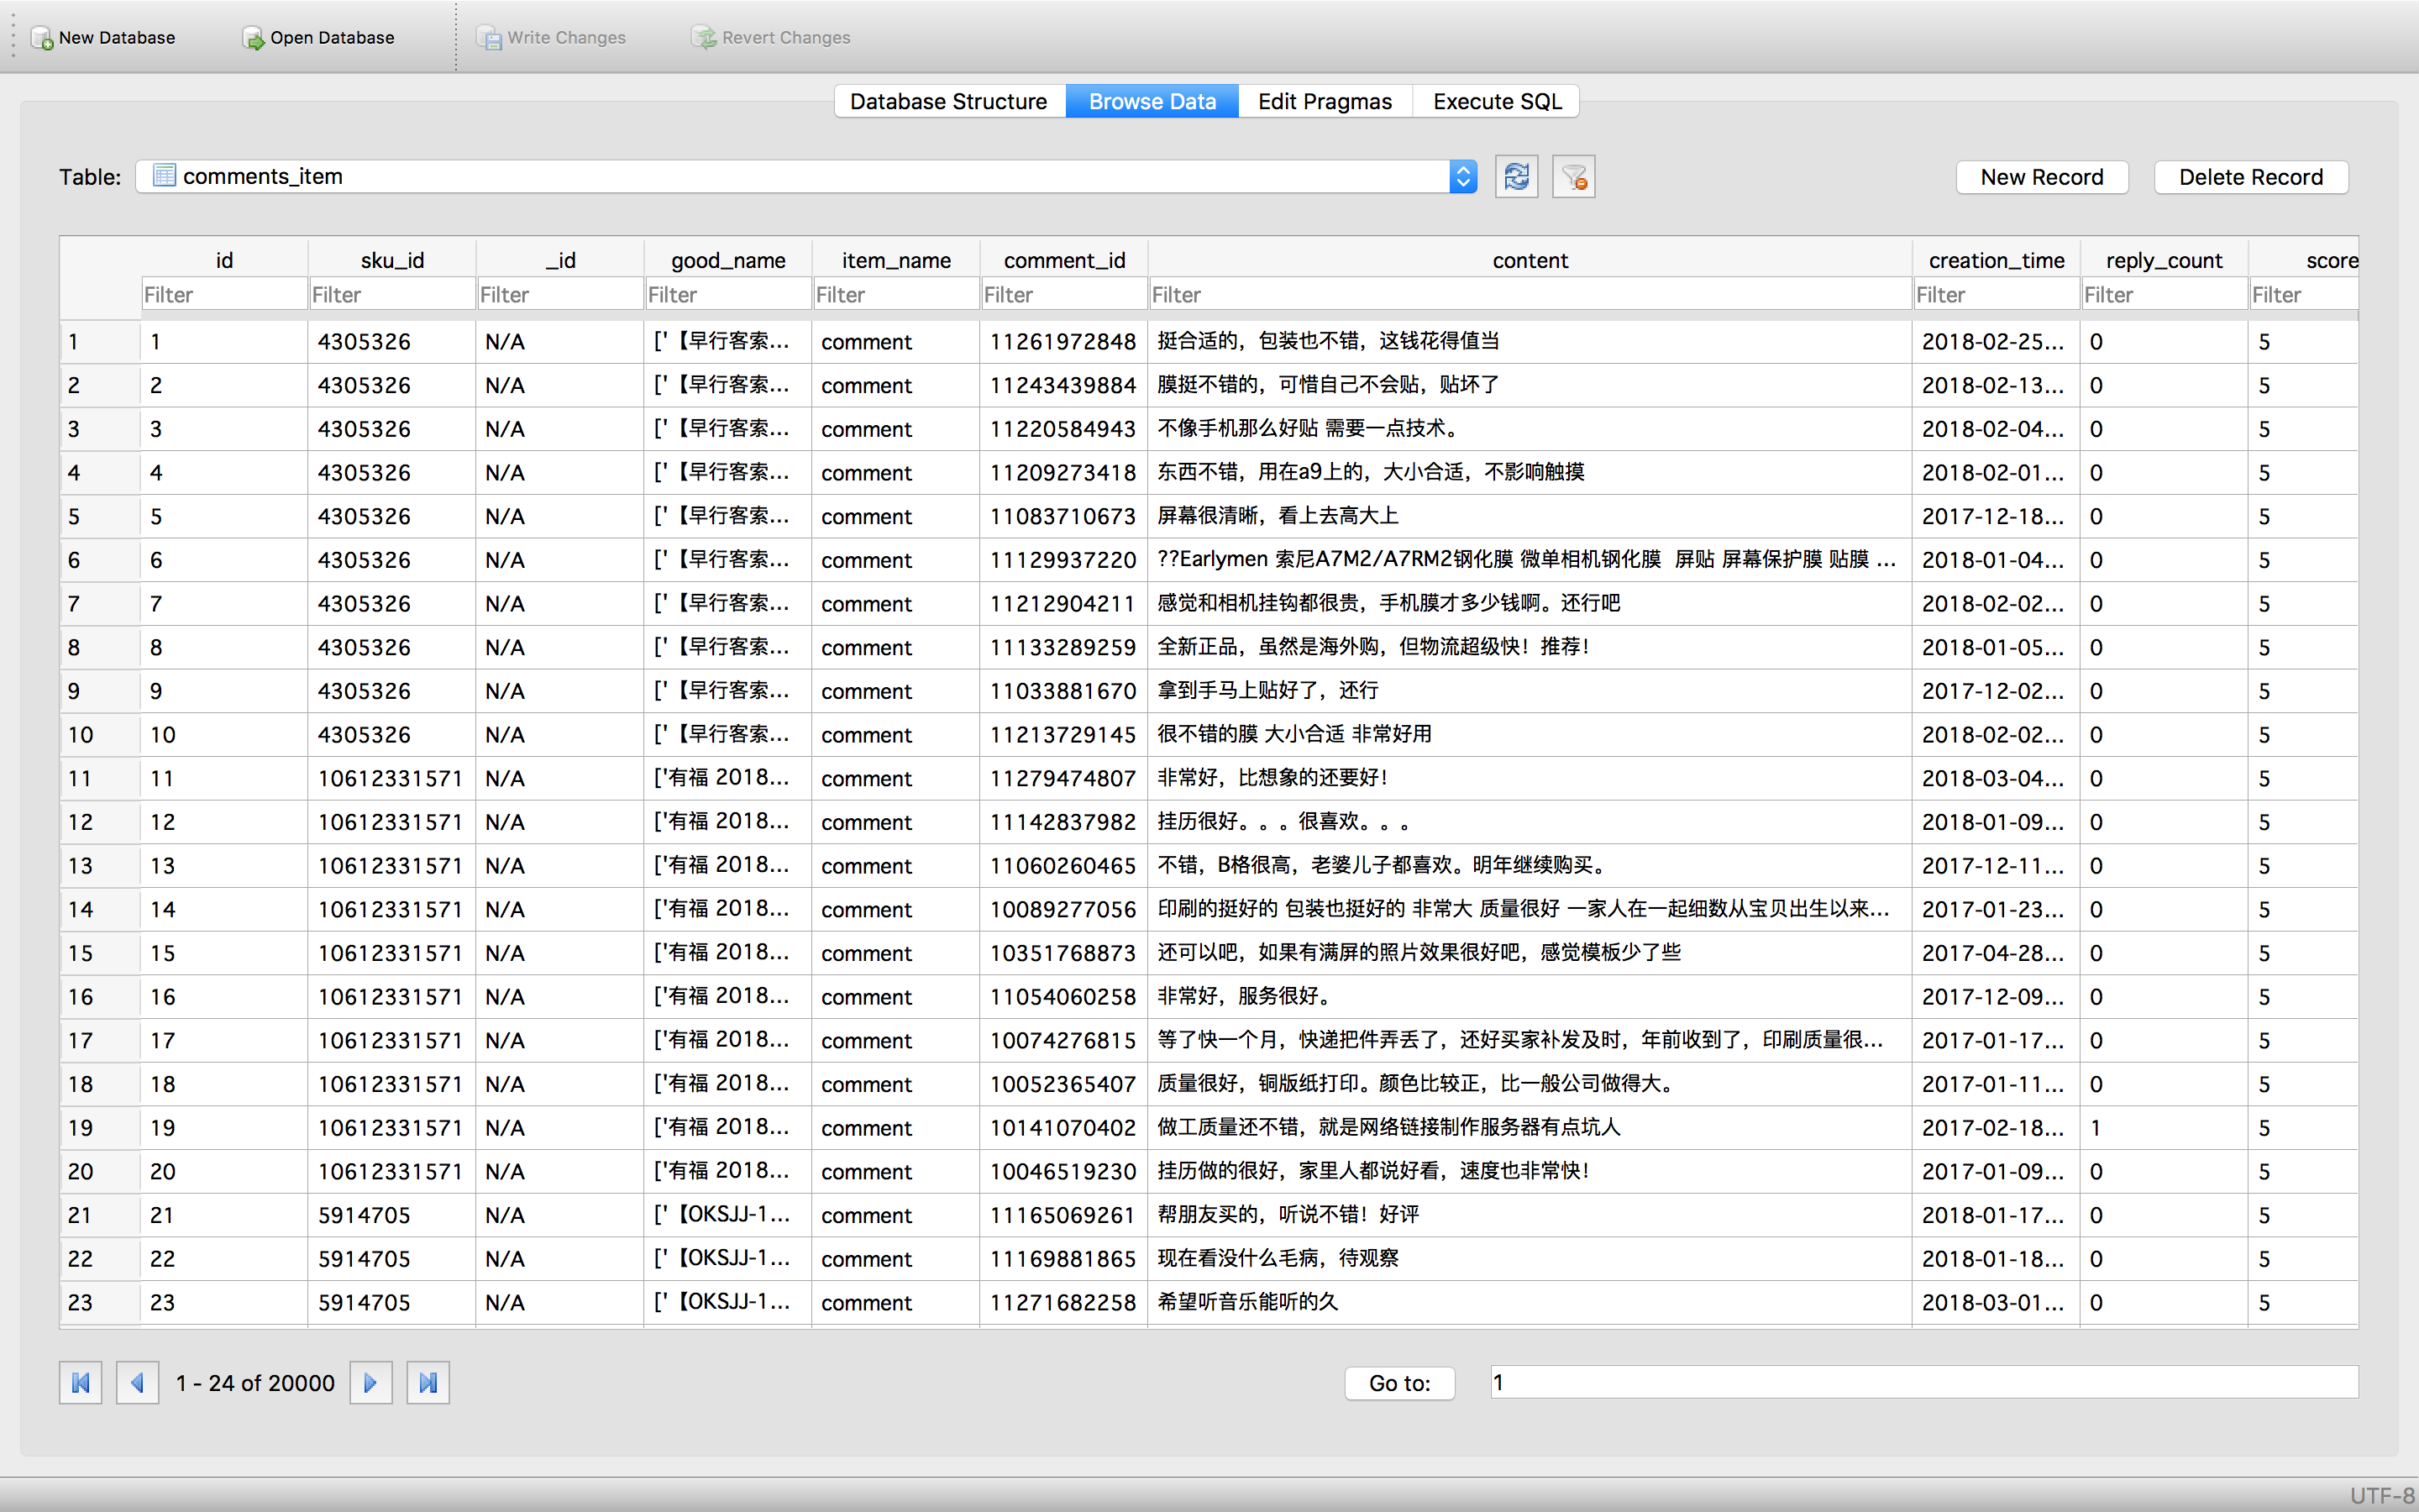Select good_name cell in row 18

727,1084
